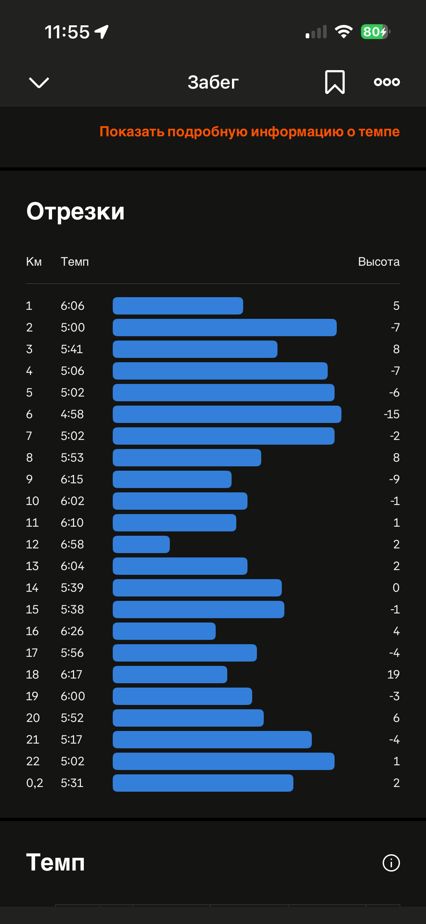Select the Км column header
Viewport: 426px width, 924px height.
[34, 261]
